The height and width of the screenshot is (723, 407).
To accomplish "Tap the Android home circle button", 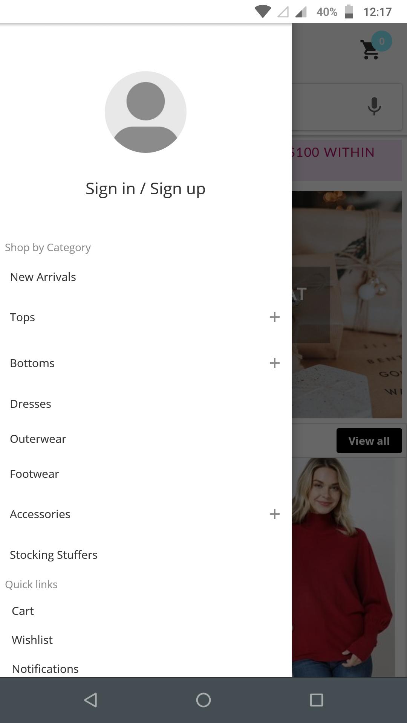I will point(203,700).
